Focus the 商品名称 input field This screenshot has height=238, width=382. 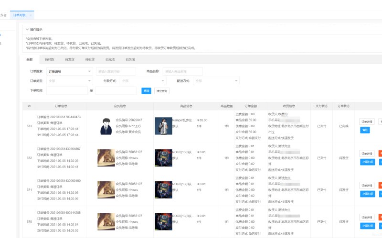click(x=183, y=71)
